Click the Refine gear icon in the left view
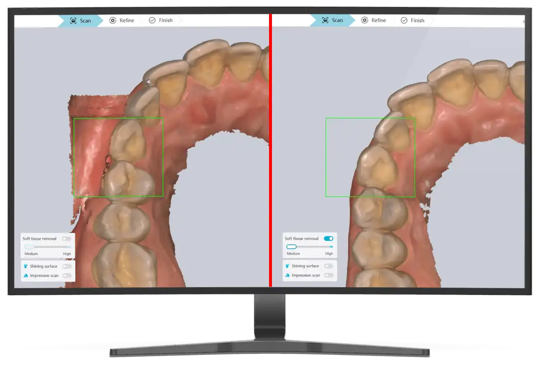Viewport: 541px width, 368px height. click(113, 21)
